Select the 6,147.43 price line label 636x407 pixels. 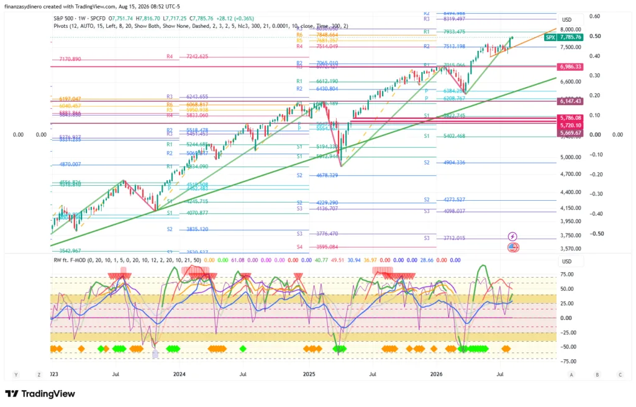[571, 101]
